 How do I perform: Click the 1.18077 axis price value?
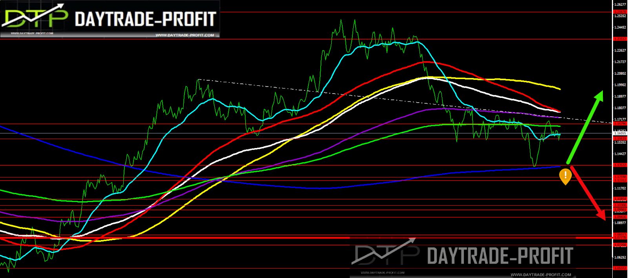[620, 108]
